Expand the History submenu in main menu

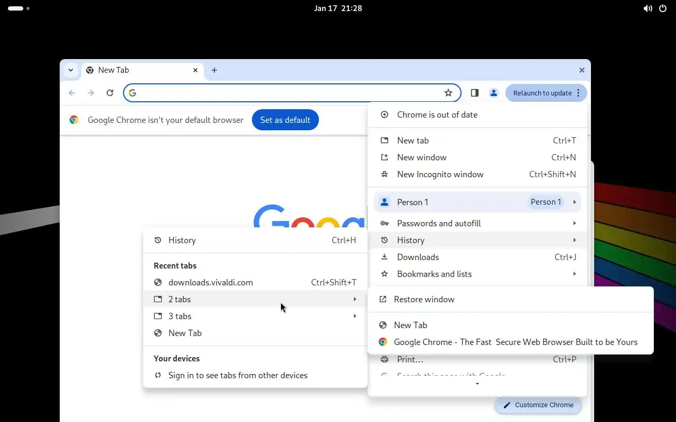click(x=477, y=240)
